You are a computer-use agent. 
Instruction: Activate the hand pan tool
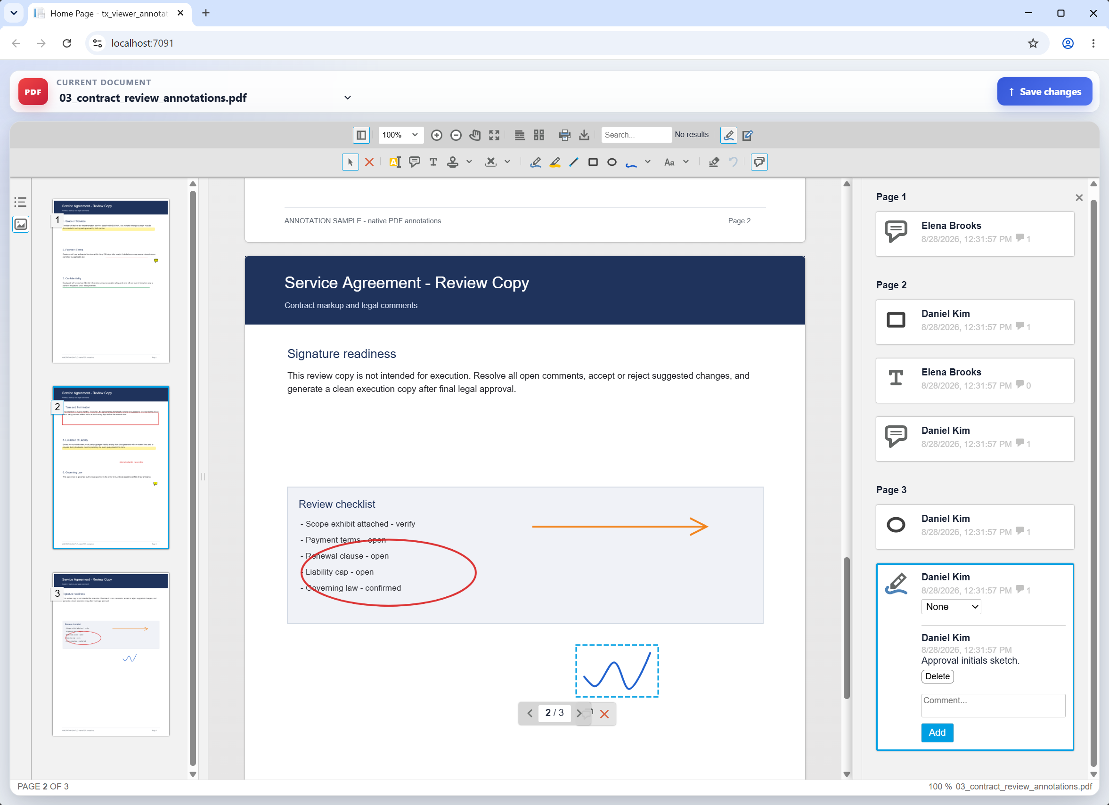[475, 135]
